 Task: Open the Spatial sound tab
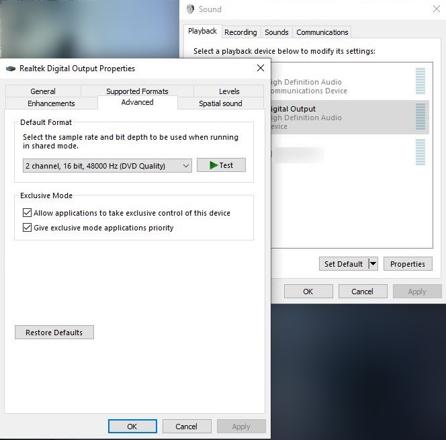220,103
